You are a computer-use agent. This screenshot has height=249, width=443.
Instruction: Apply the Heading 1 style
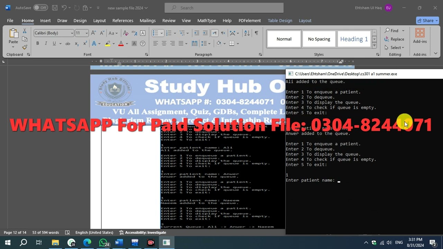[354, 39]
